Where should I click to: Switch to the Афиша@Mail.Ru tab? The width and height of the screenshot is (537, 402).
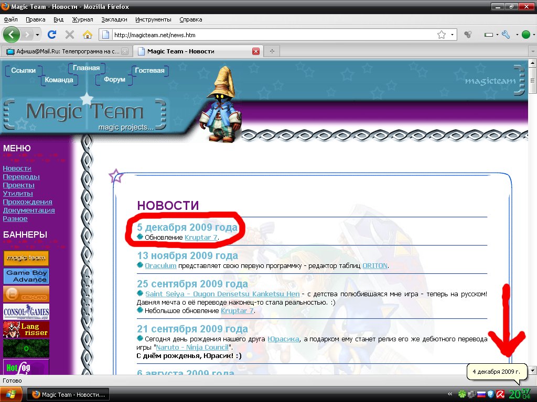click(63, 51)
